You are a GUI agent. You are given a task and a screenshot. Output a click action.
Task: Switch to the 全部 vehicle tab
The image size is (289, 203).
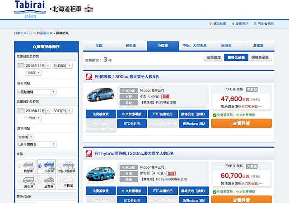coord(99,45)
